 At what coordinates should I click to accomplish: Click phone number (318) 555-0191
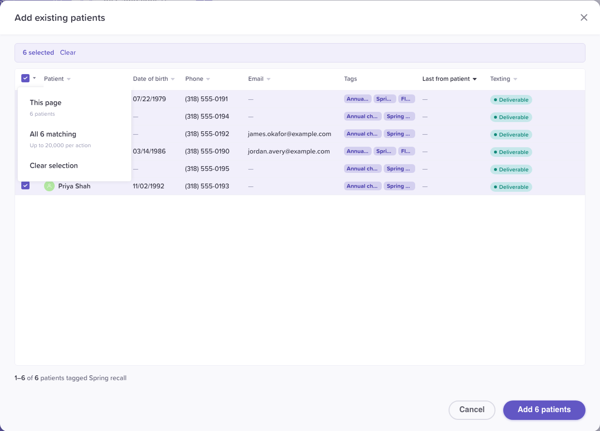coord(207,99)
